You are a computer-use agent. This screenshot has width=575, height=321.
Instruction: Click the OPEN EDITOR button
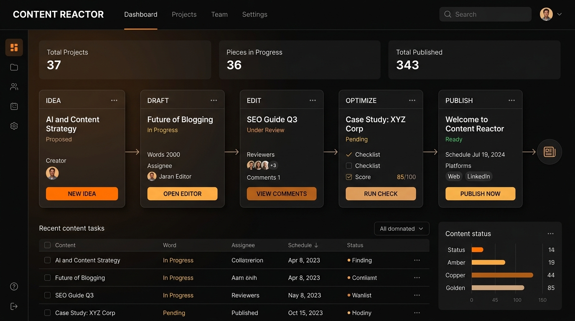[182, 194]
